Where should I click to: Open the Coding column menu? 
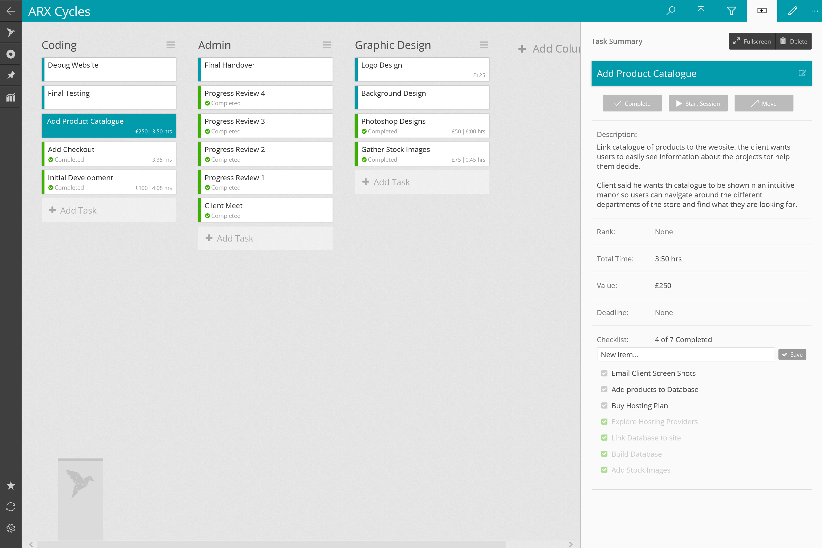(x=171, y=45)
